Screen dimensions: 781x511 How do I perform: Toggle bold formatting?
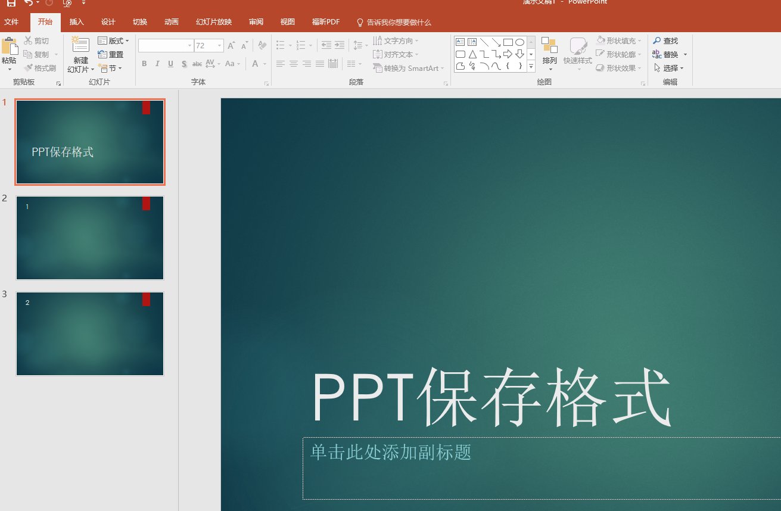coord(144,64)
